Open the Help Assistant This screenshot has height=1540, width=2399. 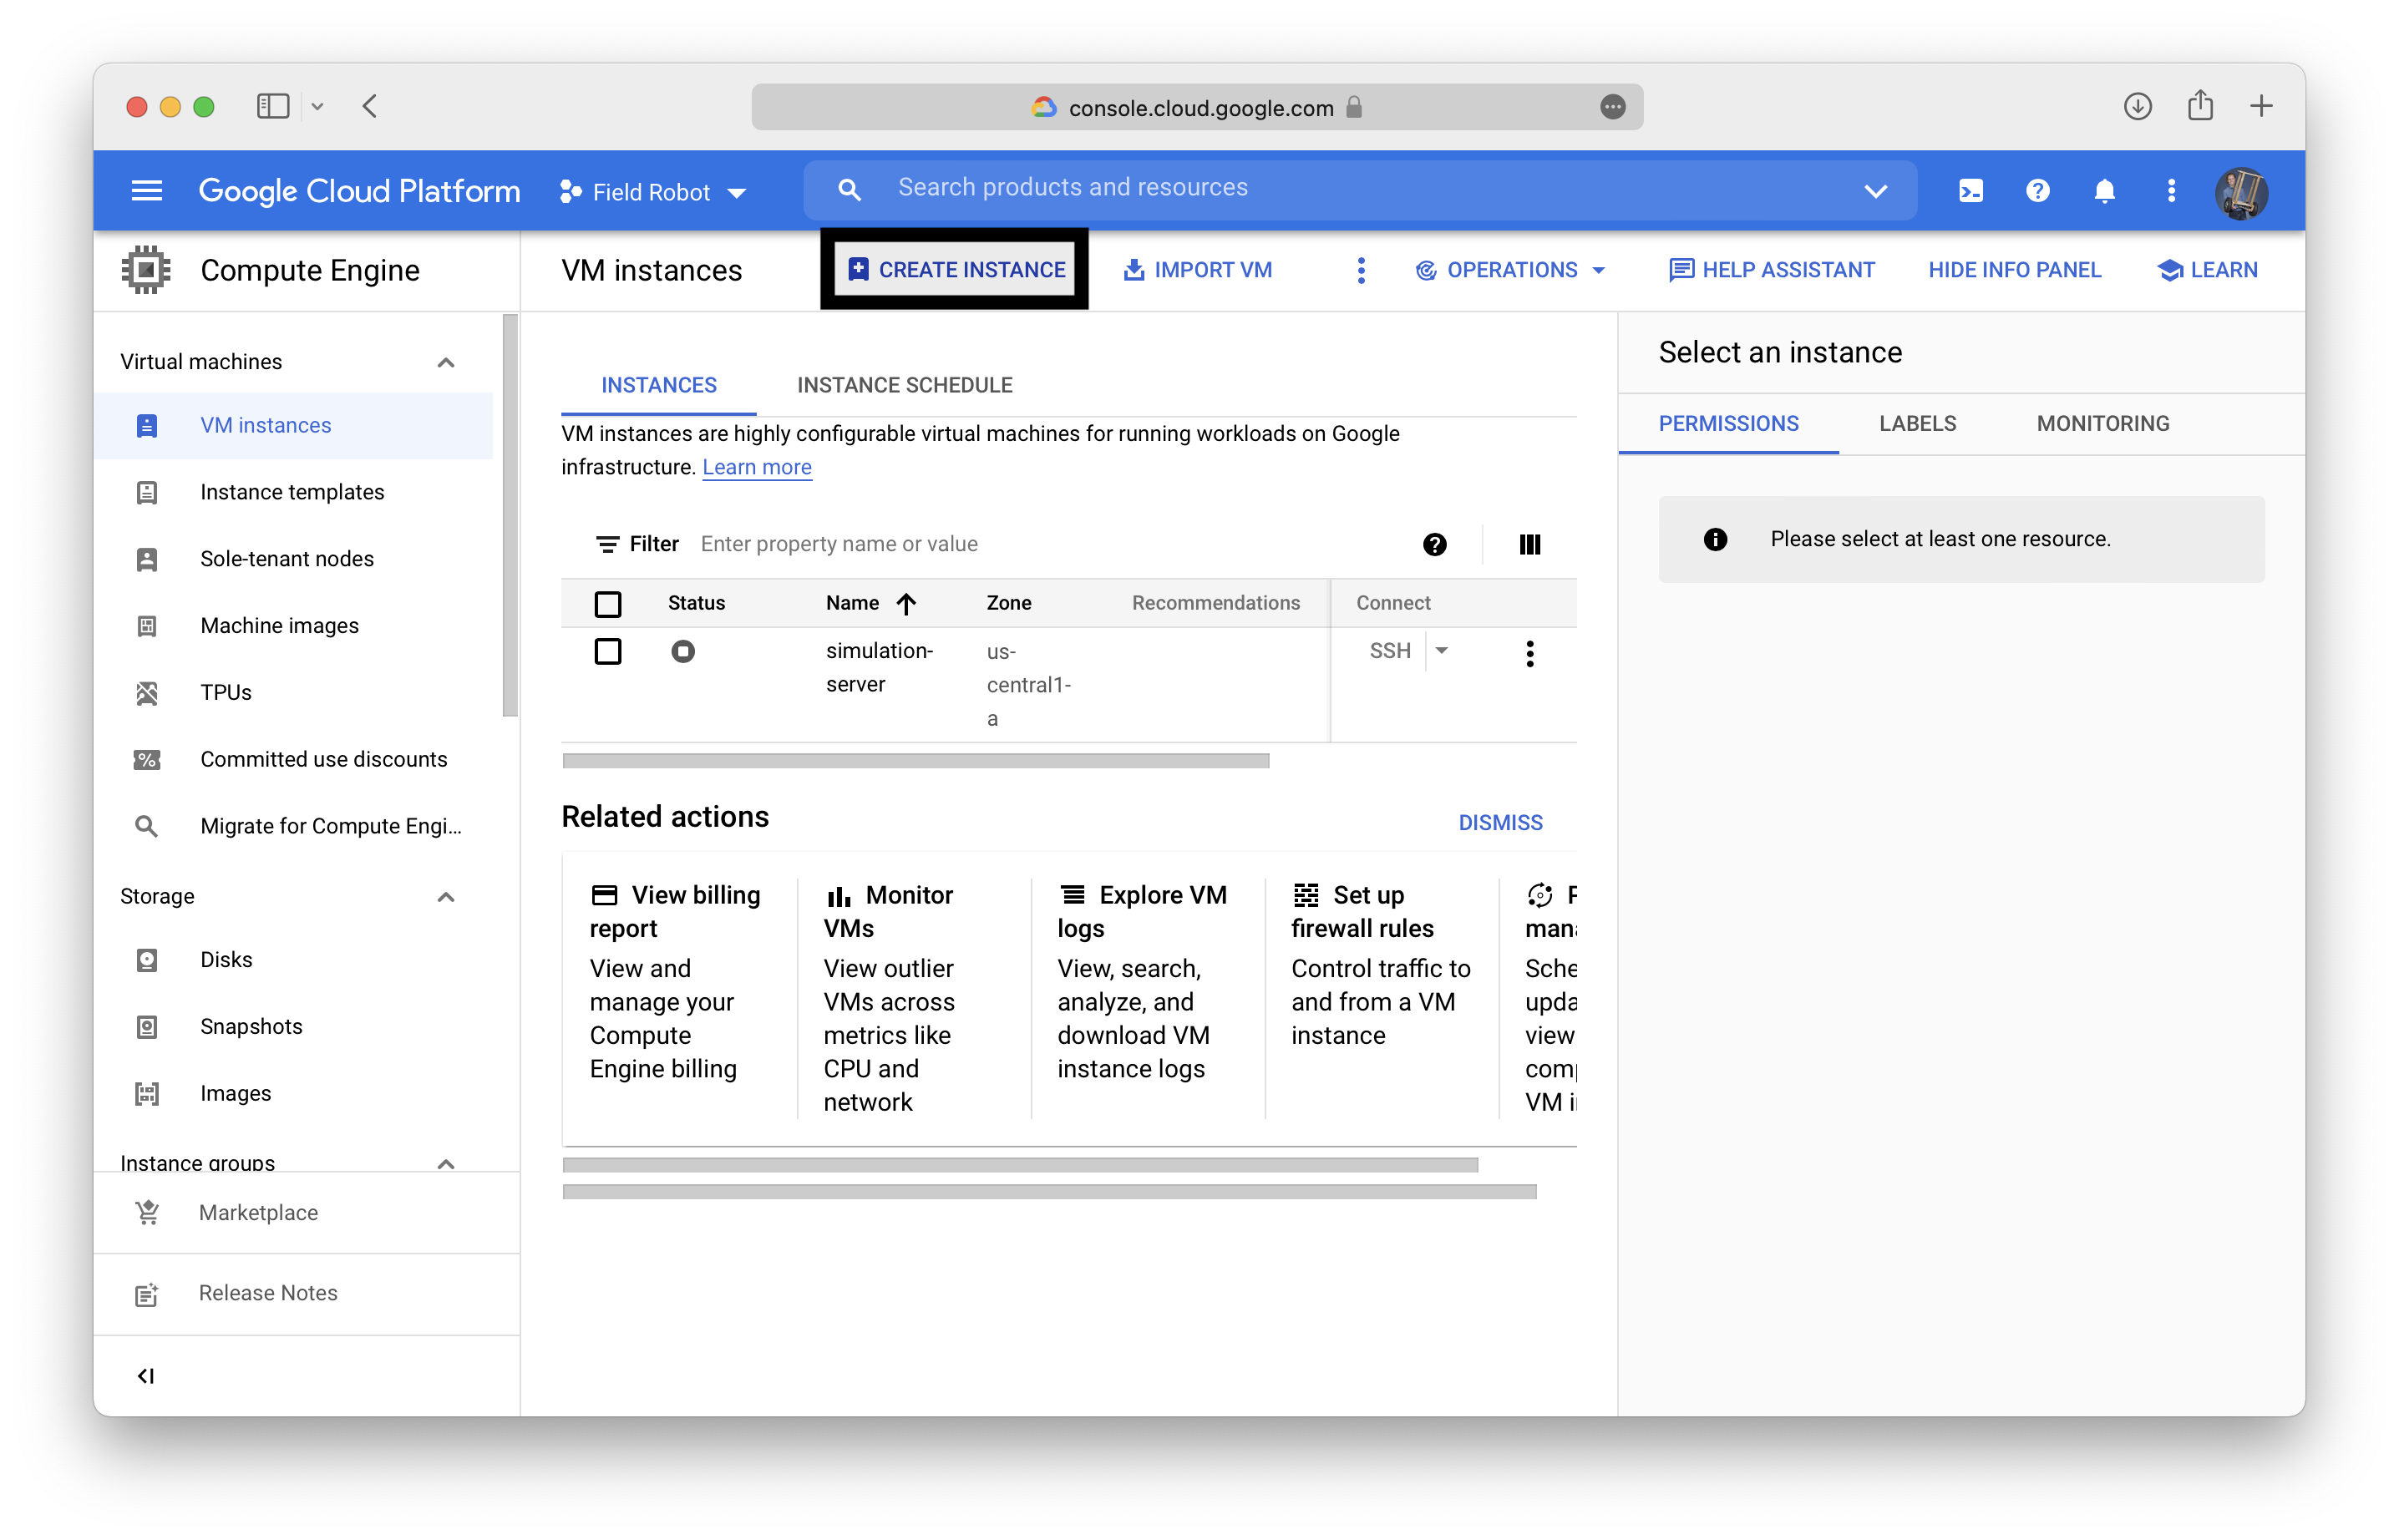point(1771,270)
